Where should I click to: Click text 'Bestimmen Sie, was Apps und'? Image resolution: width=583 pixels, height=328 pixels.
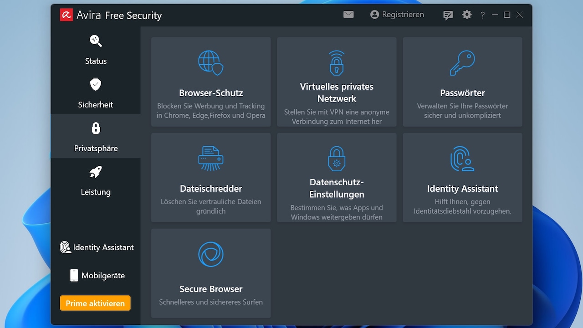337,208
